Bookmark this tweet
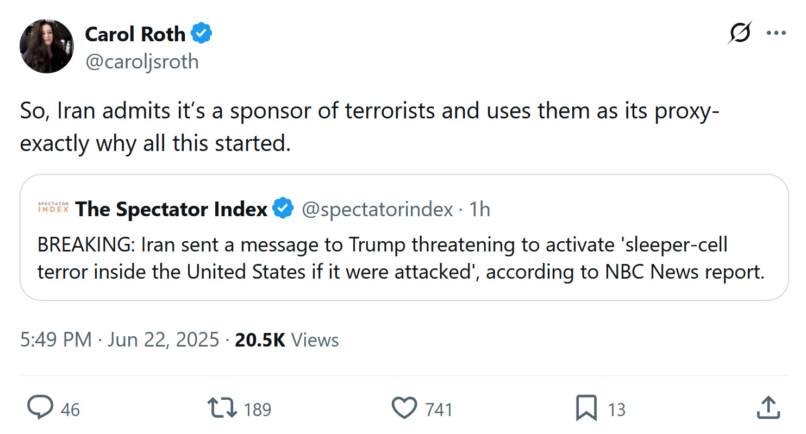Viewport: 806px width, 434px height. tap(586, 408)
